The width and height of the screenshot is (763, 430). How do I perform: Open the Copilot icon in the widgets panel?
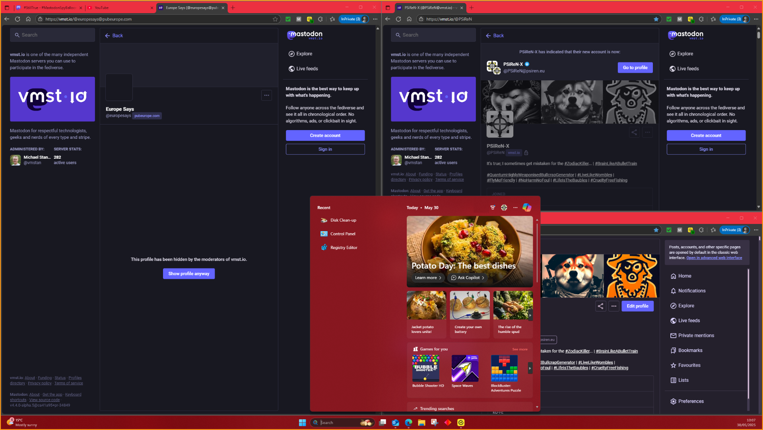tap(527, 207)
